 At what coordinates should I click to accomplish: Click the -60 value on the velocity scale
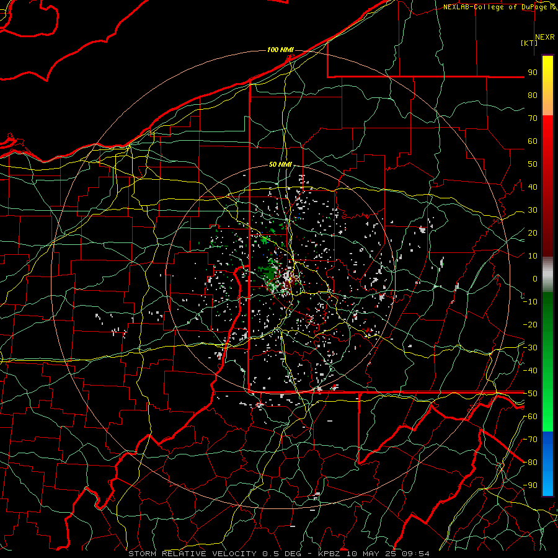pyautogui.click(x=530, y=417)
